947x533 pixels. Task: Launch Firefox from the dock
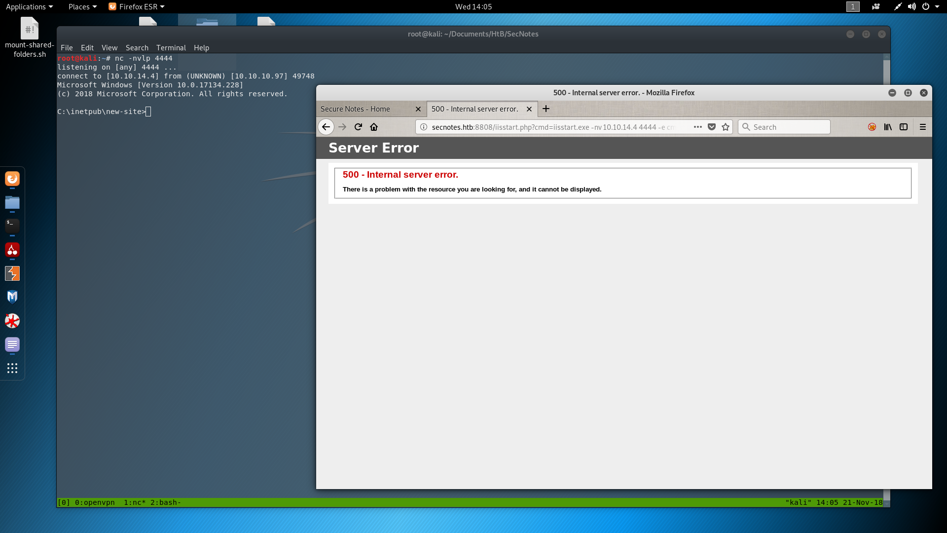(x=12, y=179)
